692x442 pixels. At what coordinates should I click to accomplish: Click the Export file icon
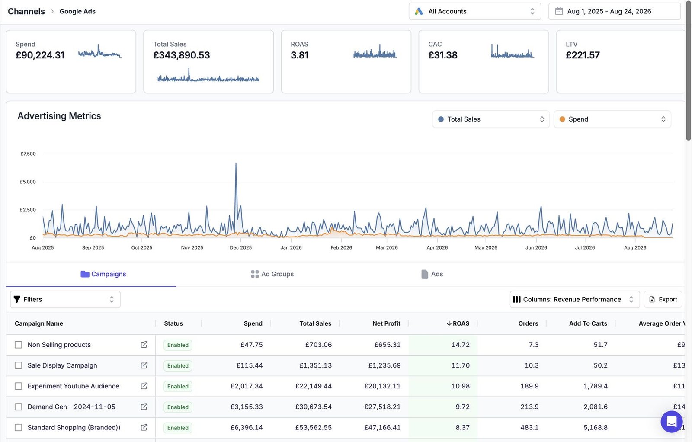pyautogui.click(x=652, y=299)
